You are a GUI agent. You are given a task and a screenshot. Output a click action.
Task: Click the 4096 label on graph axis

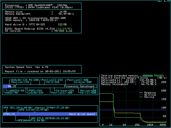tap(163, 125)
